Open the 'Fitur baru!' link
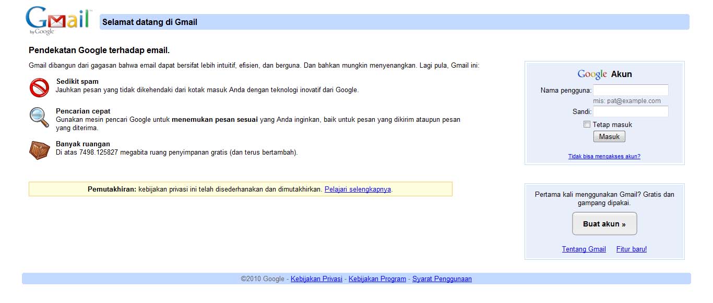713x303 pixels. pyautogui.click(x=631, y=249)
